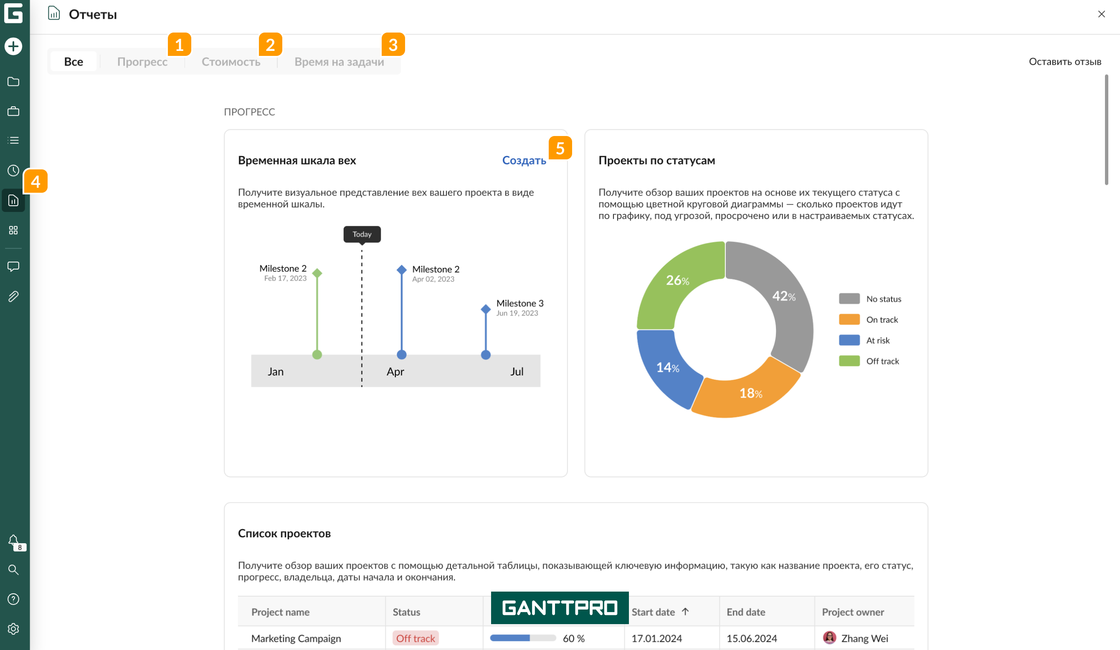Viewport: 1120px width, 650px height.
Task: Open notifications bell with badge 8
Action: click(x=13, y=540)
